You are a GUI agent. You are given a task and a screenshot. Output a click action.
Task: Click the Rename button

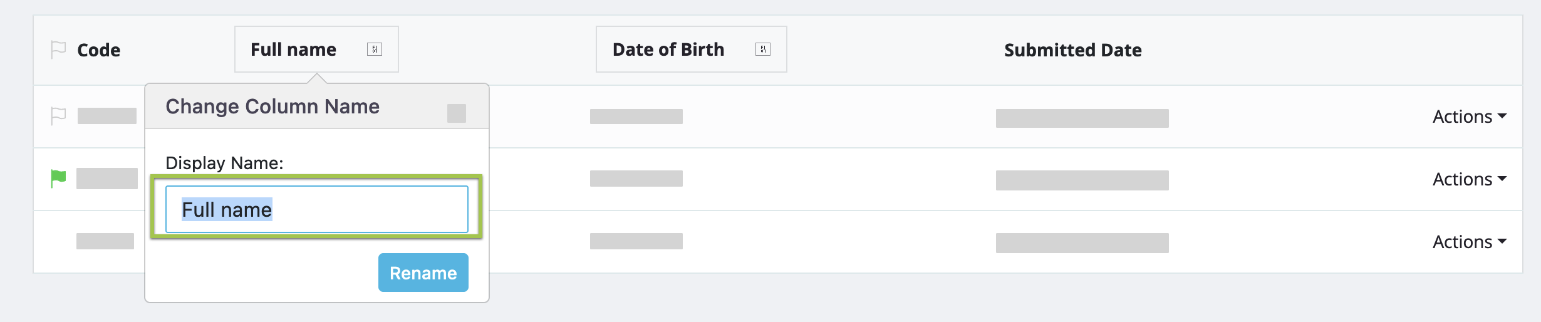coord(423,273)
